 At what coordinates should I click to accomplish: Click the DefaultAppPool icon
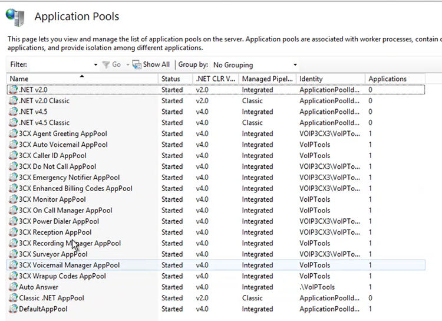point(13,309)
